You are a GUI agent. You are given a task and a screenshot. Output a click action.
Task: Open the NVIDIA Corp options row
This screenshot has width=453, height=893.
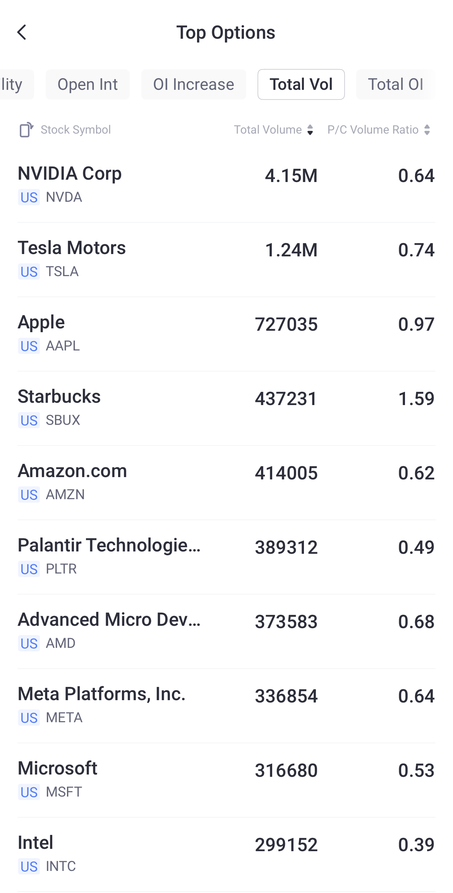(226, 184)
